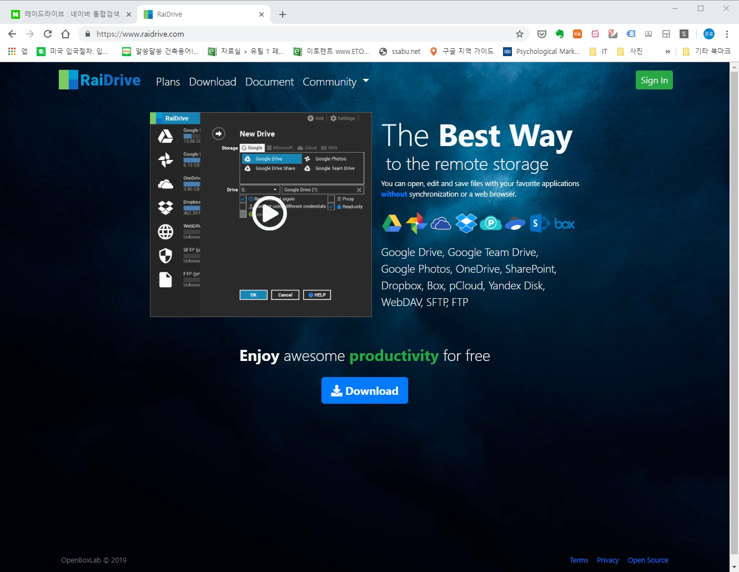
Task: Open 이토렌트 bookmark
Action: [331, 51]
